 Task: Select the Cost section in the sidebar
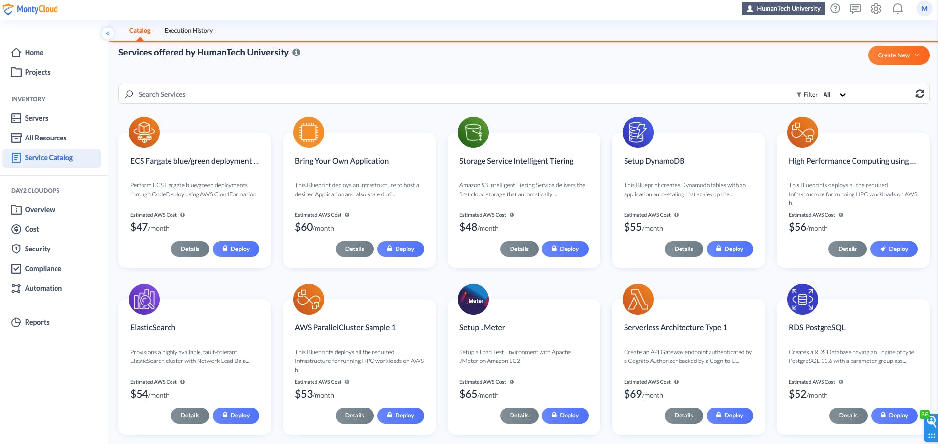(x=31, y=229)
